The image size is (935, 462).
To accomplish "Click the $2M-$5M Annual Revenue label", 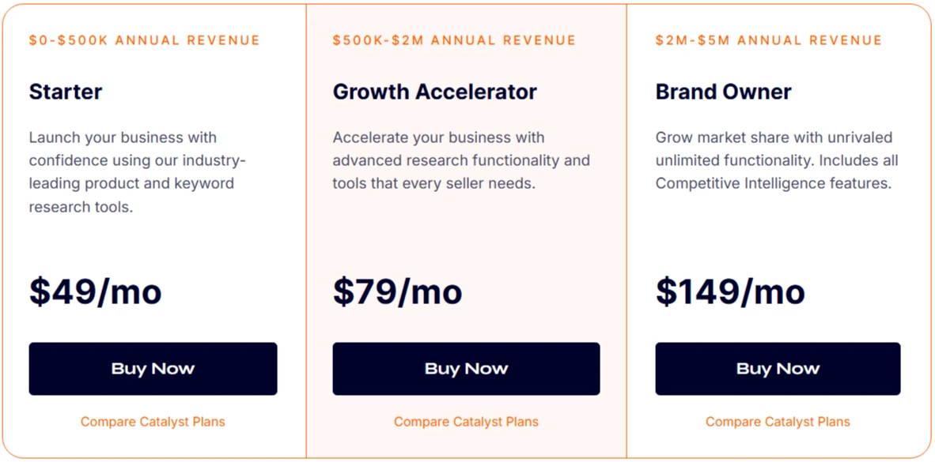I will coord(768,40).
